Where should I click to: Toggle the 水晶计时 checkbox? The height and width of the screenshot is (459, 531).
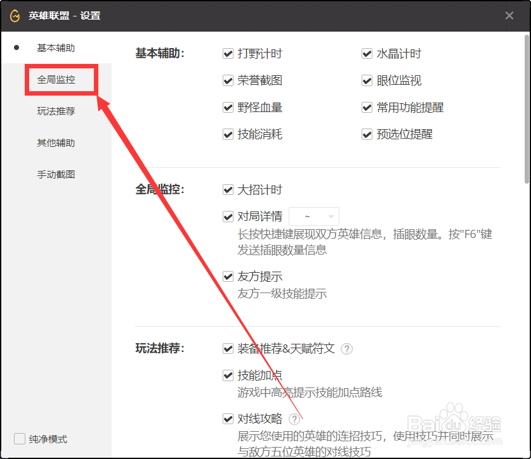click(x=367, y=54)
